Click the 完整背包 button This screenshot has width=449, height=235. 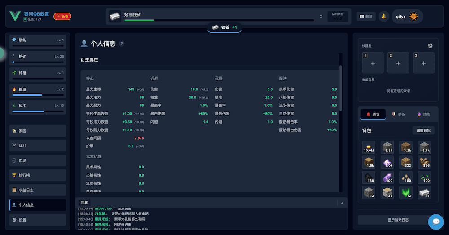(x=423, y=130)
